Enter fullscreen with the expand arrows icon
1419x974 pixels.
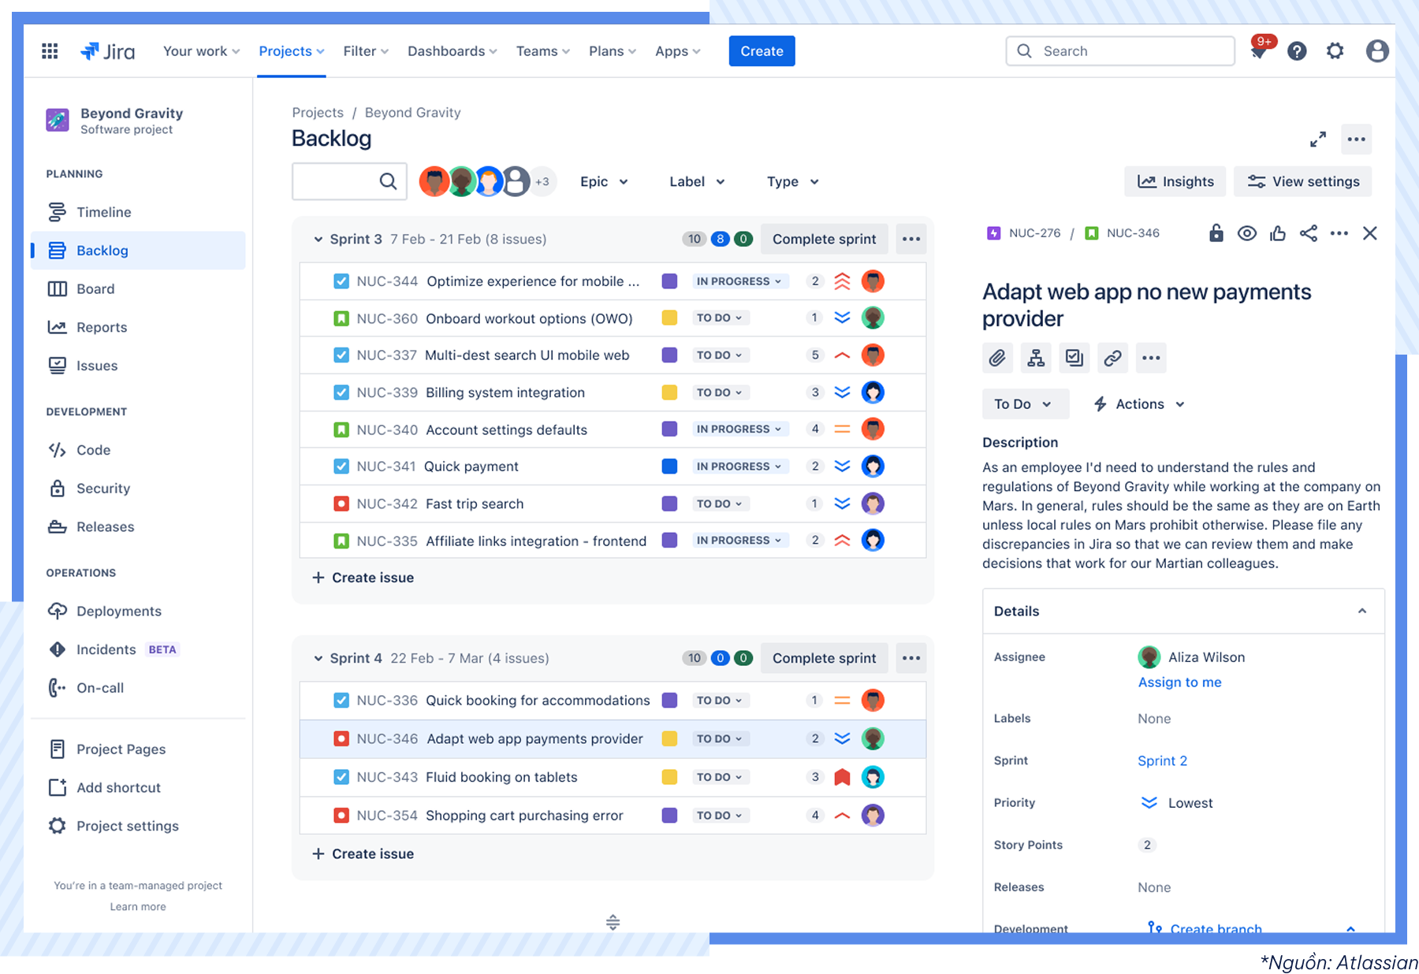(x=1317, y=139)
